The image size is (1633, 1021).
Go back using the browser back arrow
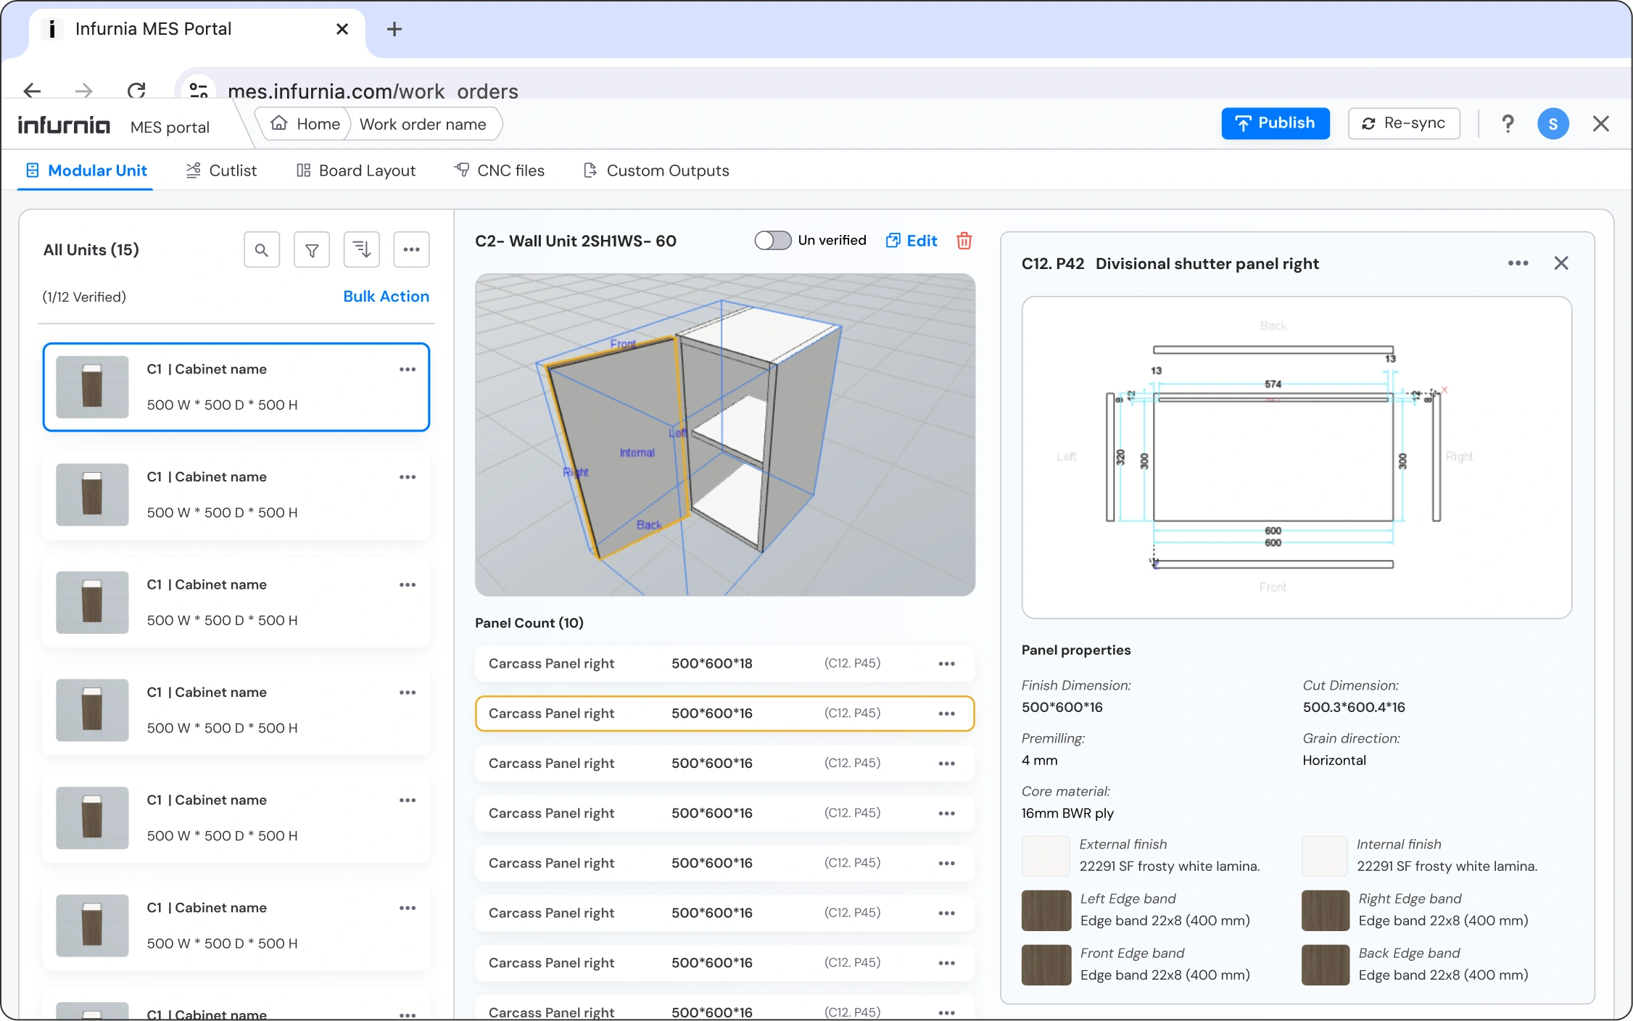pos(32,91)
